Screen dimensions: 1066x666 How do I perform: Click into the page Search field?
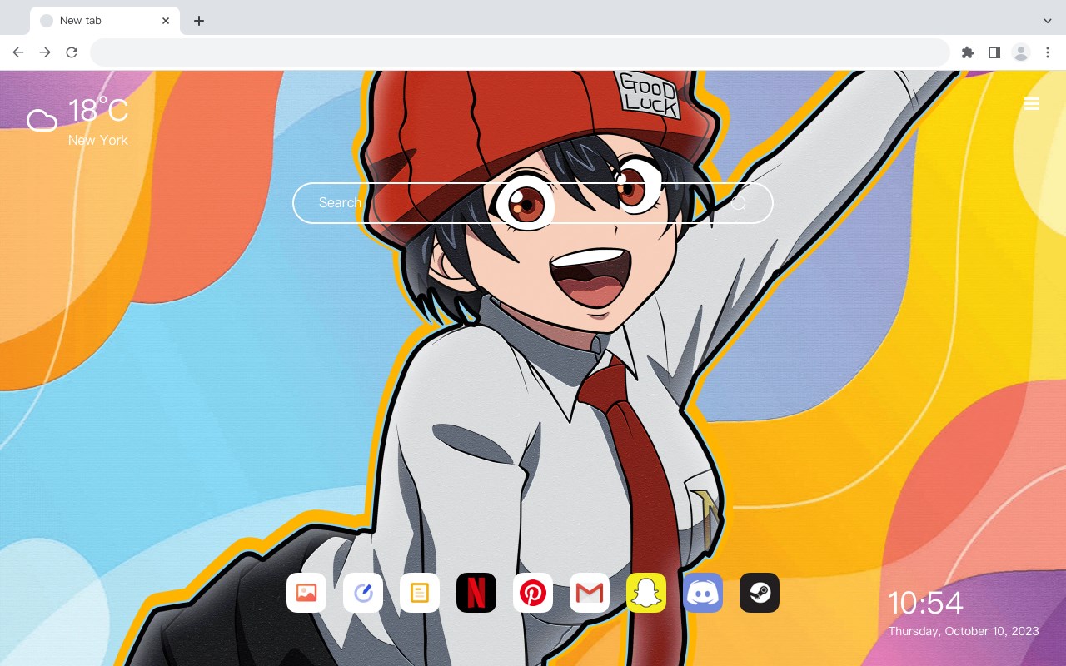pyautogui.click(x=533, y=203)
